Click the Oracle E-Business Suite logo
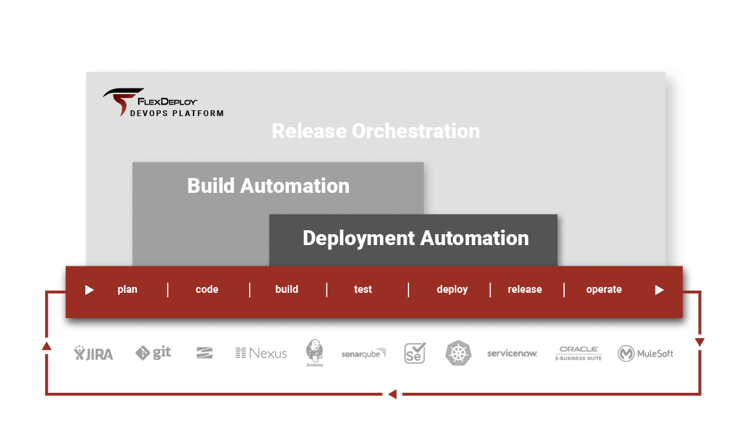 tap(578, 353)
